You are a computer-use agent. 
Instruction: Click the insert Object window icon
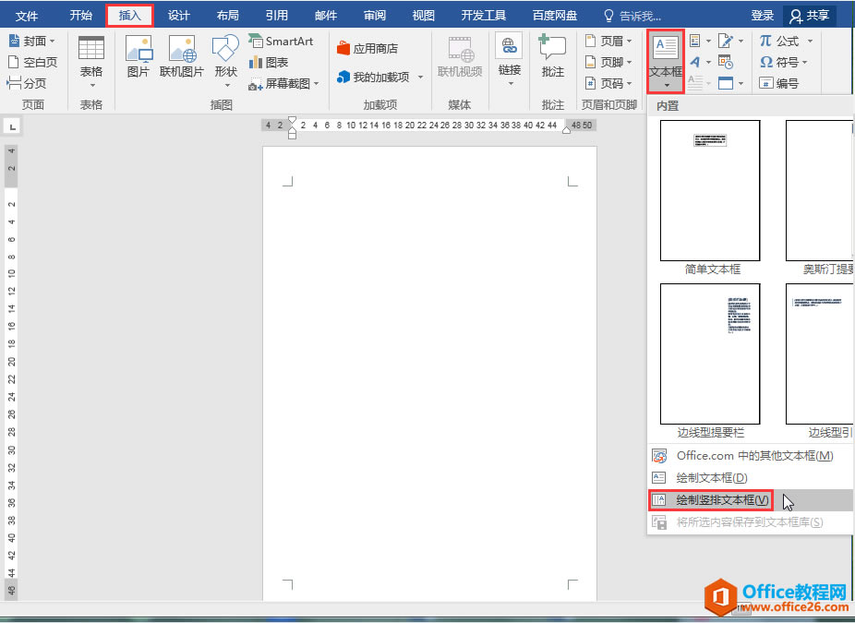(725, 83)
